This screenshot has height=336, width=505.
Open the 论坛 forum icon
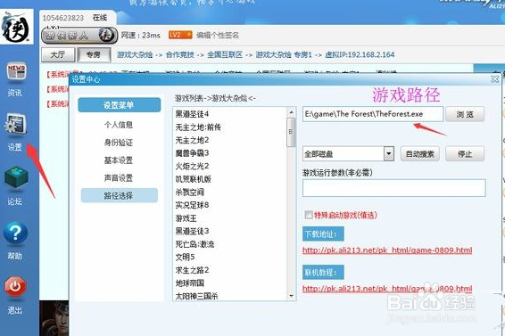16,177
